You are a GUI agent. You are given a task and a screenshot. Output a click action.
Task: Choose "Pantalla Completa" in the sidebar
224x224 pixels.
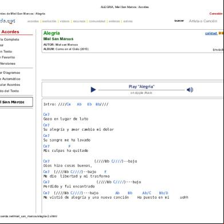click(10, 40)
